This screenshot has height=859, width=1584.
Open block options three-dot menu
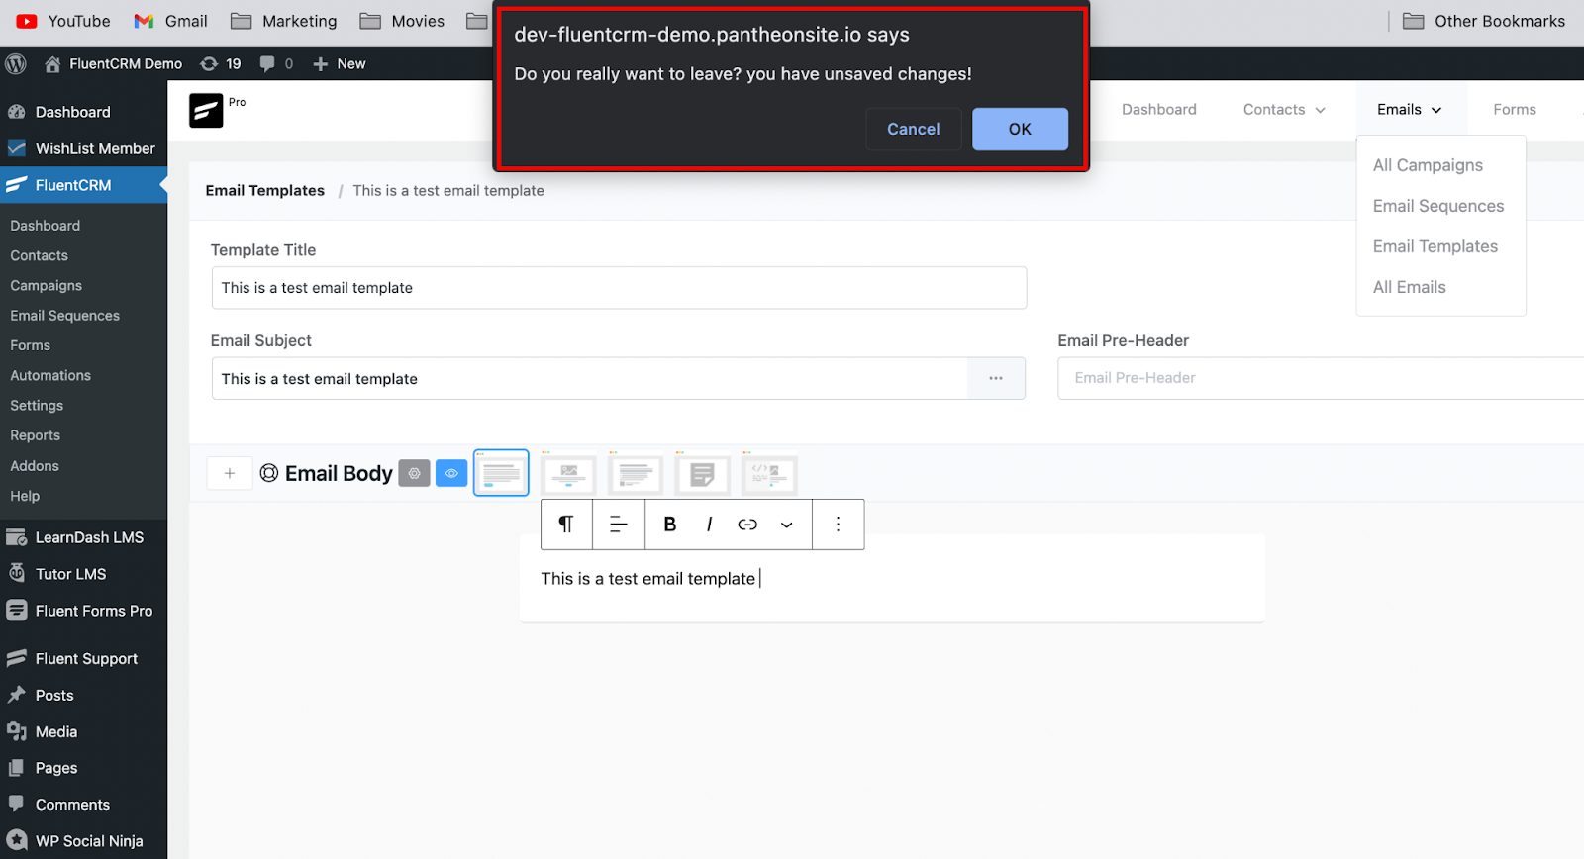pyautogui.click(x=839, y=525)
